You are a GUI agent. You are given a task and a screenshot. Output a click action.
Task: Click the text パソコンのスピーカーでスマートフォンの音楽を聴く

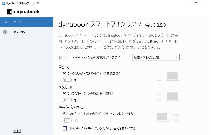coord(92,73)
